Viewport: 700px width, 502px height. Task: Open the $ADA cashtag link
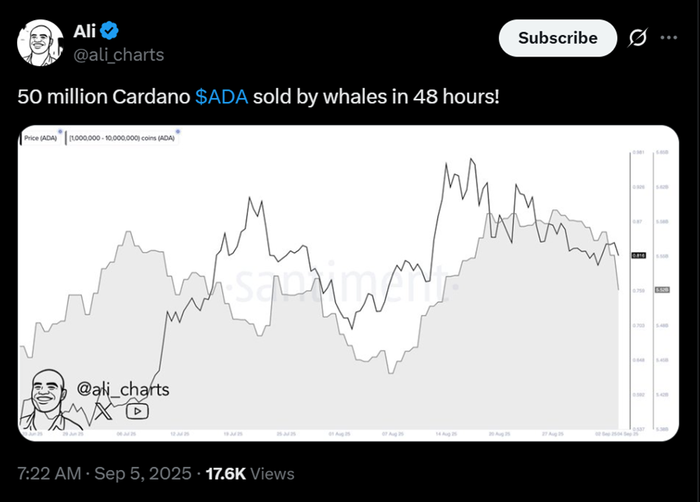click(x=221, y=97)
